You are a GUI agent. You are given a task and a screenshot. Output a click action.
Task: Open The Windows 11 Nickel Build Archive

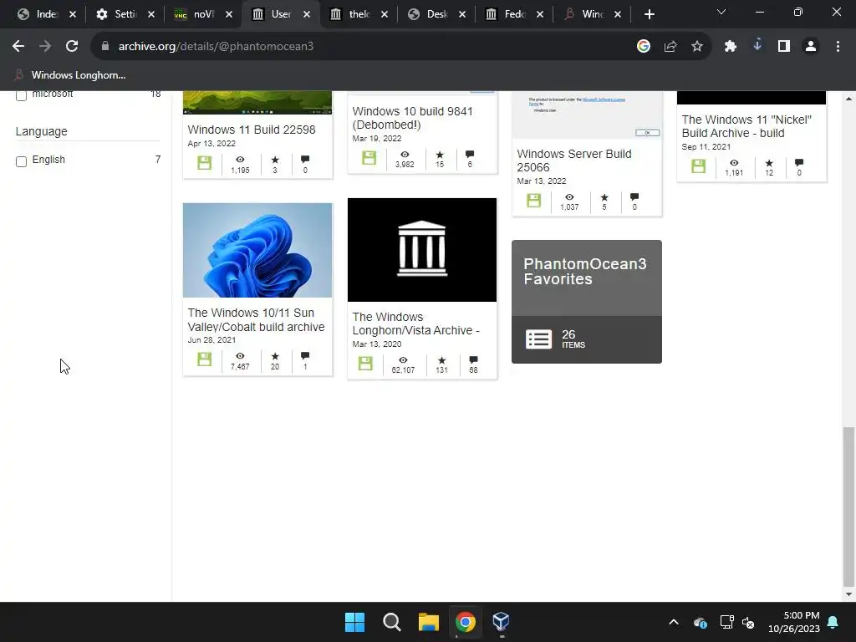(x=746, y=126)
